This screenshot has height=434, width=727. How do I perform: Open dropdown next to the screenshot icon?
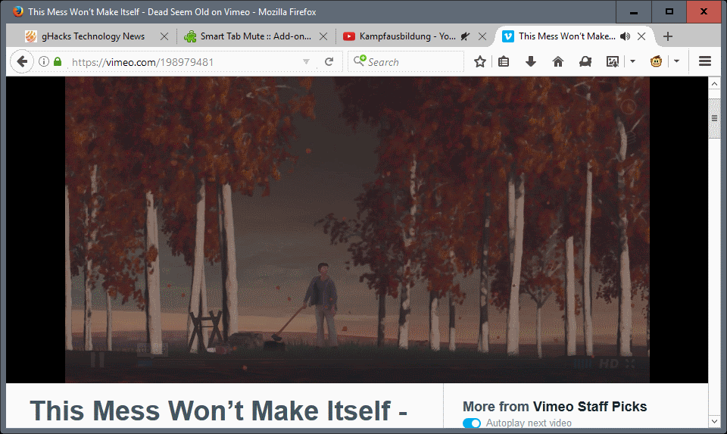pos(632,61)
